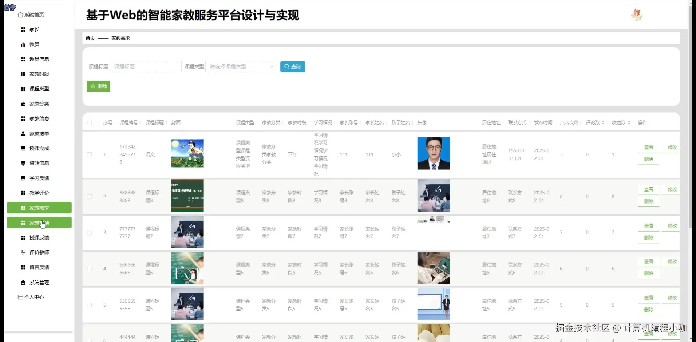Open 首页 breadcrumb link
The height and width of the screenshot is (342, 696).
click(x=90, y=38)
